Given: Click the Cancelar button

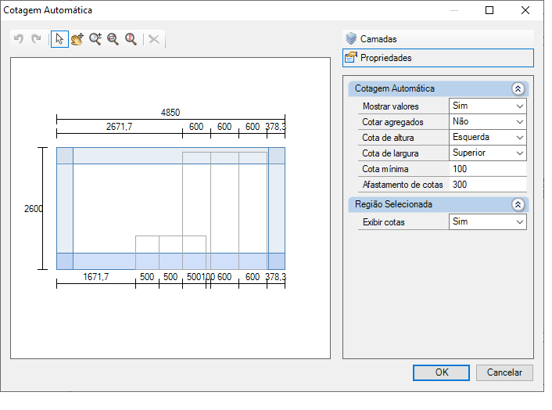Looking at the screenshot, I should [x=504, y=372].
